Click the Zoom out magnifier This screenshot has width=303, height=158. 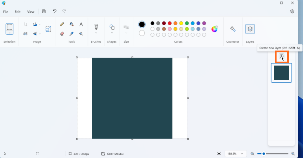(x=252, y=154)
